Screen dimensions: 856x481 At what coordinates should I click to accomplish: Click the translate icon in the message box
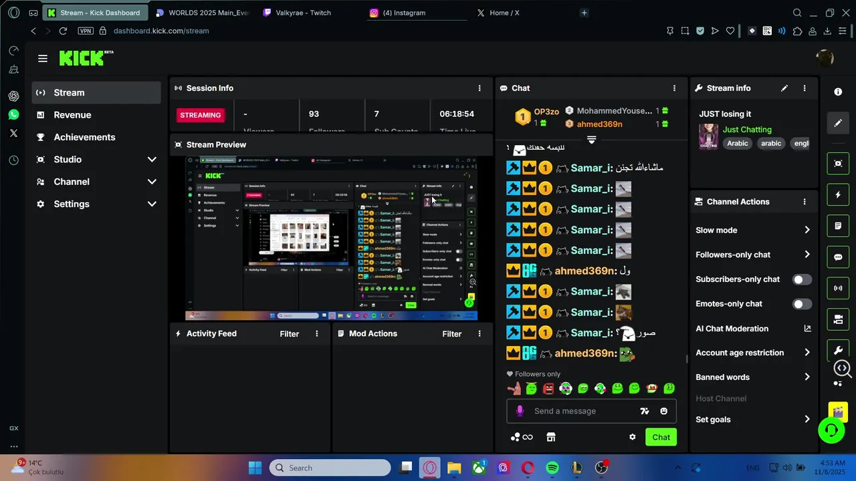coord(645,411)
